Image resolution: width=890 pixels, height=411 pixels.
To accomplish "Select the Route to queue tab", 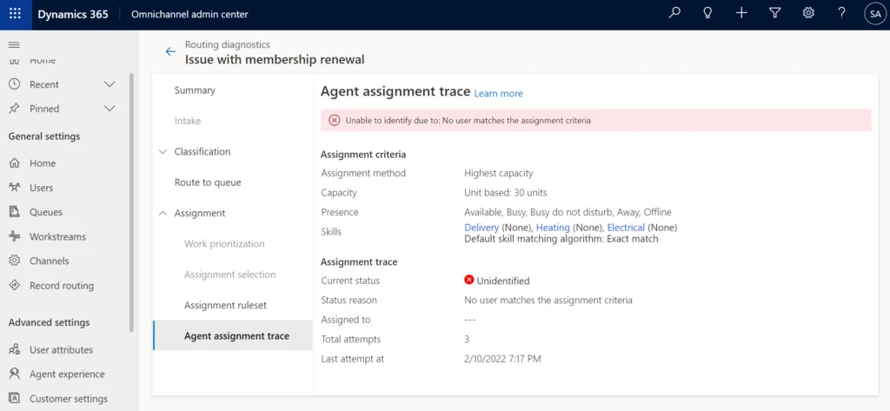I will tap(208, 182).
